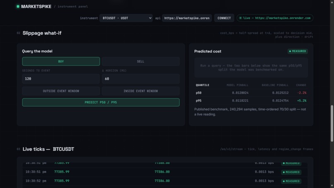Viewport: 334px width, 188px height.
Task: Click the Slippage what-if heading
Action: 42,33
